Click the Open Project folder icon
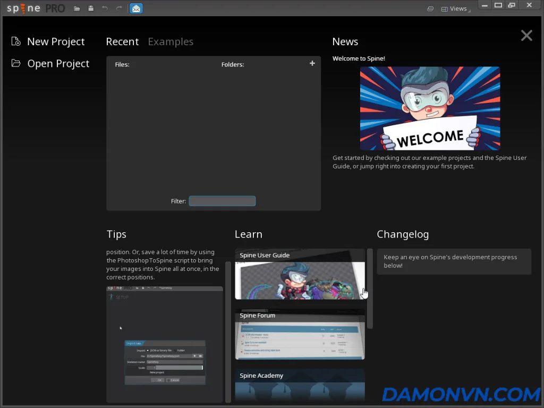 pos(16,63)
